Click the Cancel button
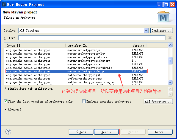Image resolution: width=177 pixels, height=139 pixels. [160, 132]
